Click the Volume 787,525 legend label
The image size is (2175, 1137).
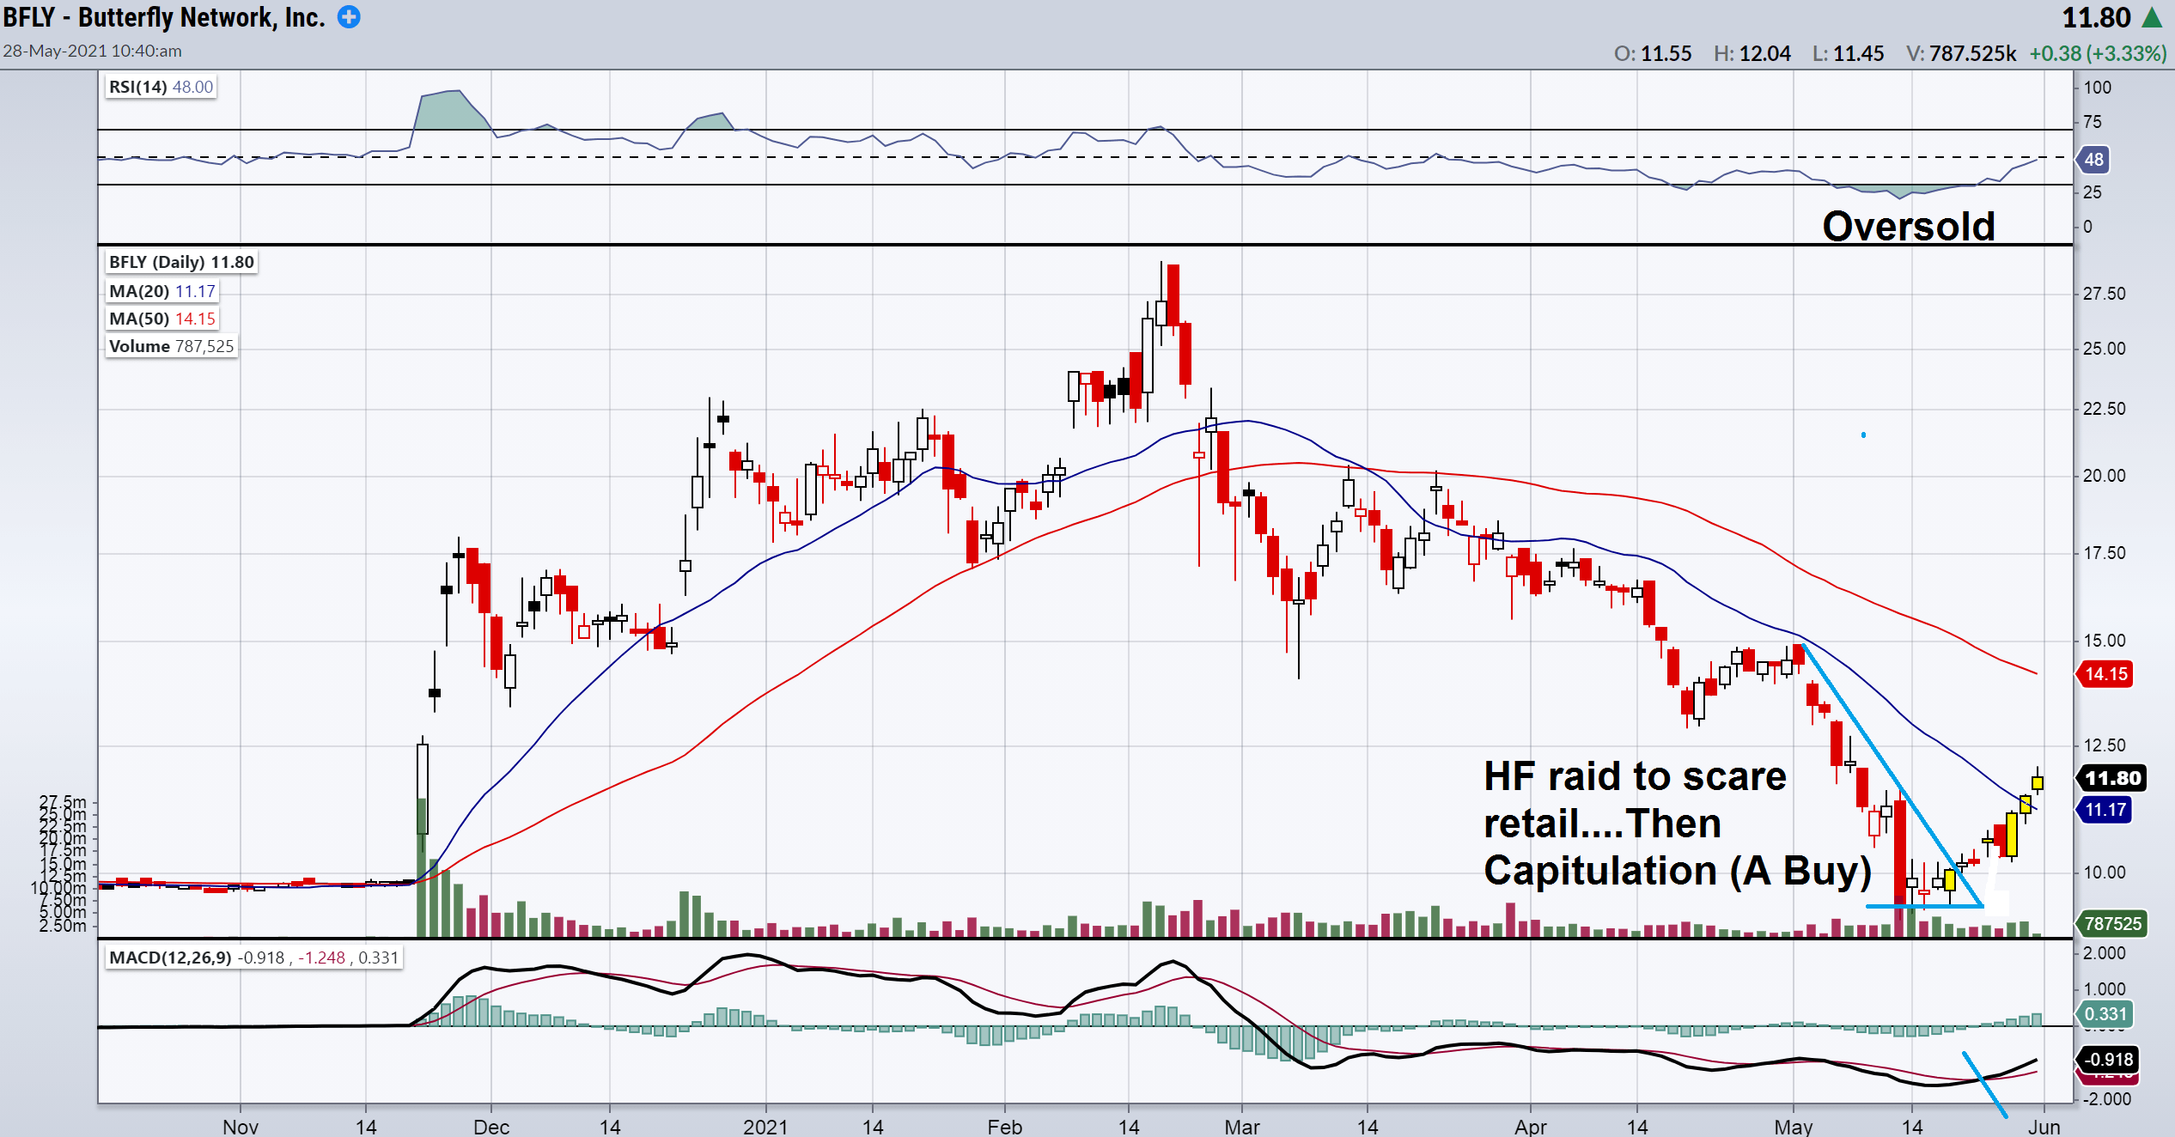(x=171, y=346)
